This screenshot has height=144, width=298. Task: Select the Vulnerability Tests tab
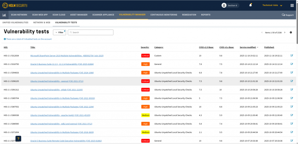(x=66, y=23)
